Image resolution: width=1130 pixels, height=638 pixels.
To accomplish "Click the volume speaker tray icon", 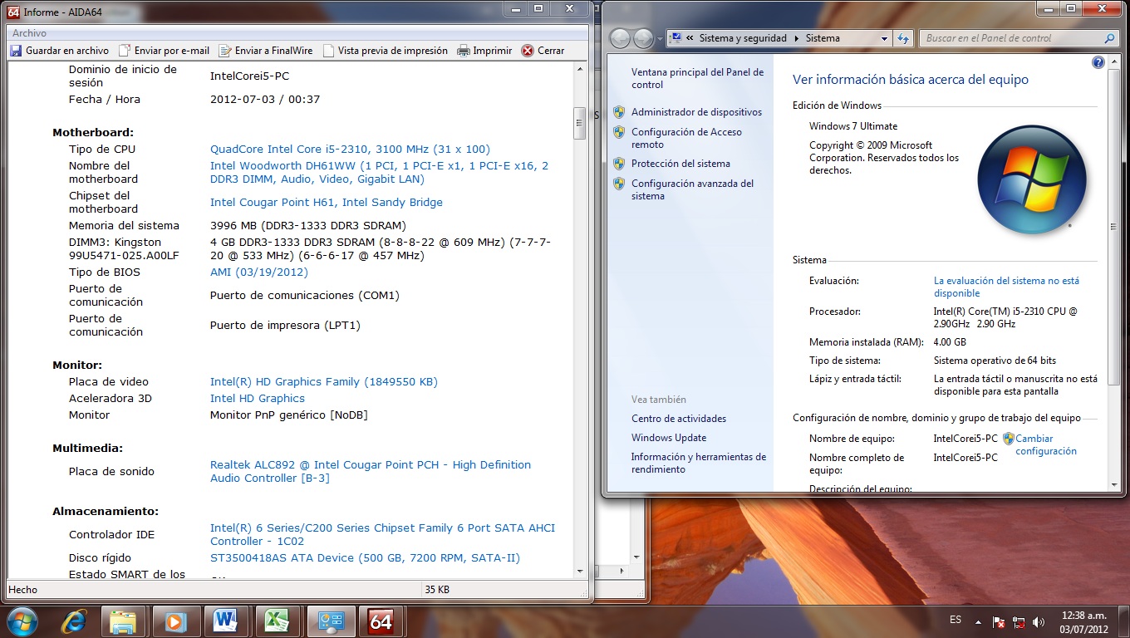I will pos(1038,621).
